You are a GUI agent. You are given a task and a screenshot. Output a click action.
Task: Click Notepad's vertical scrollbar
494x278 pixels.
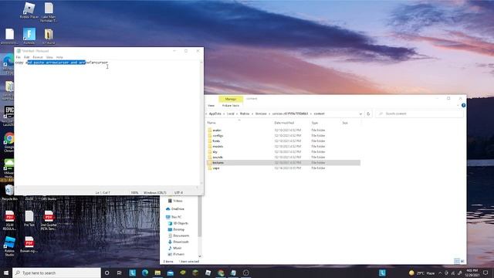click(201, 123)
